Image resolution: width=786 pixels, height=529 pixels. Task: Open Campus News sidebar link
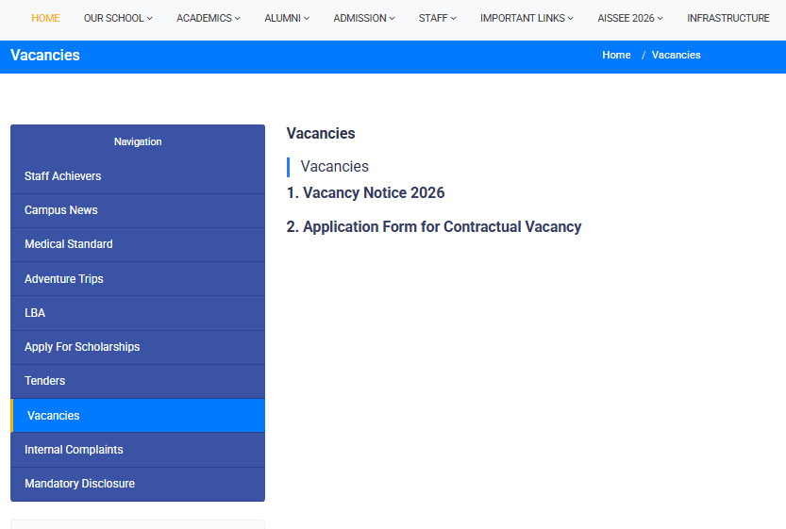61,210
